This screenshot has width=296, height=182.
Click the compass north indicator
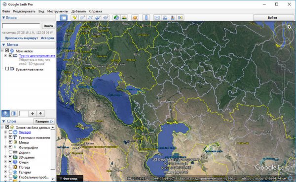pos(289,27)
